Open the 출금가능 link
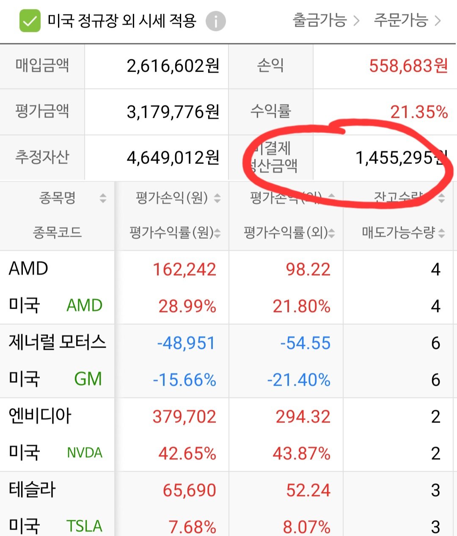Image resolution: width=457 pixels, height=536 pixels. (326, 20)
